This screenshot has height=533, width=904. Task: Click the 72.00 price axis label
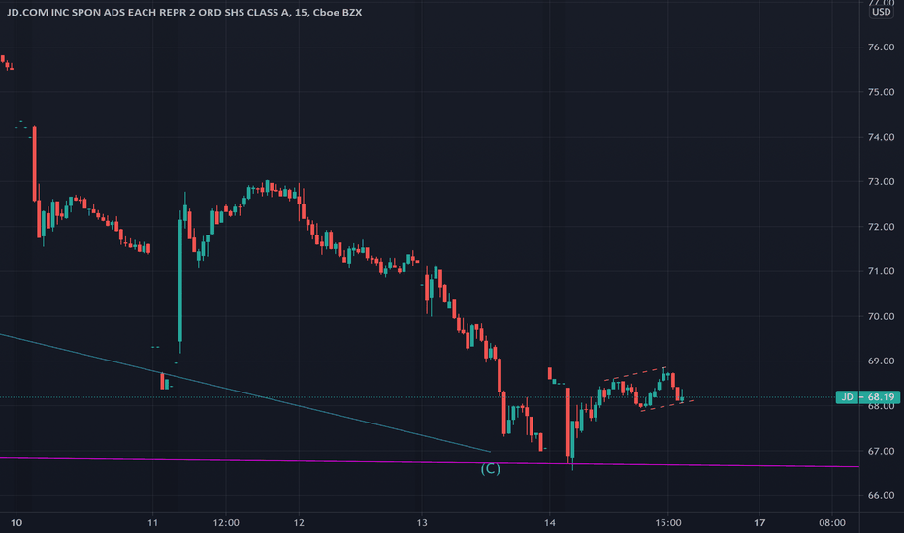click(881, 227)
